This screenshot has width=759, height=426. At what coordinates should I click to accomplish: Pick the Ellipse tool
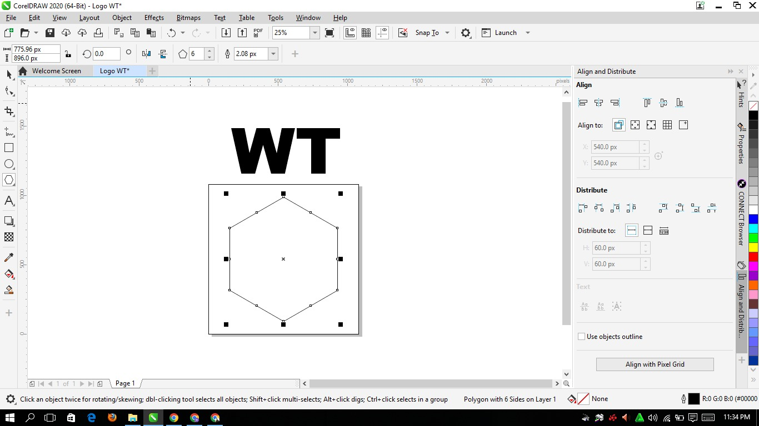pos(9,164)
